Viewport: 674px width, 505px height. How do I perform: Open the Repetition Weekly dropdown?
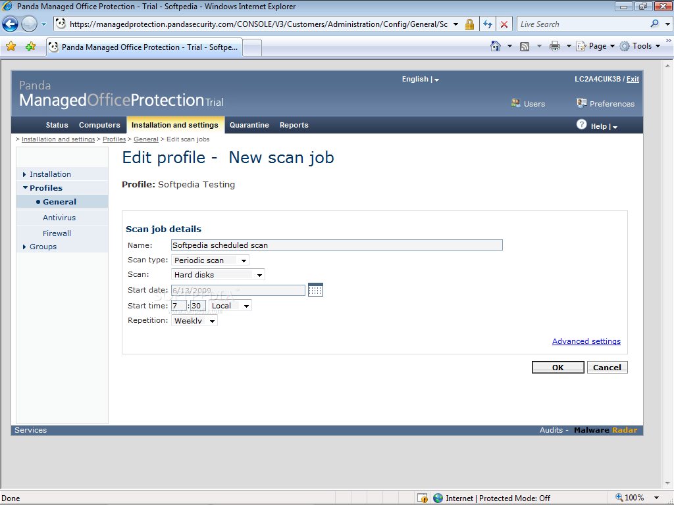click(194, 321)
